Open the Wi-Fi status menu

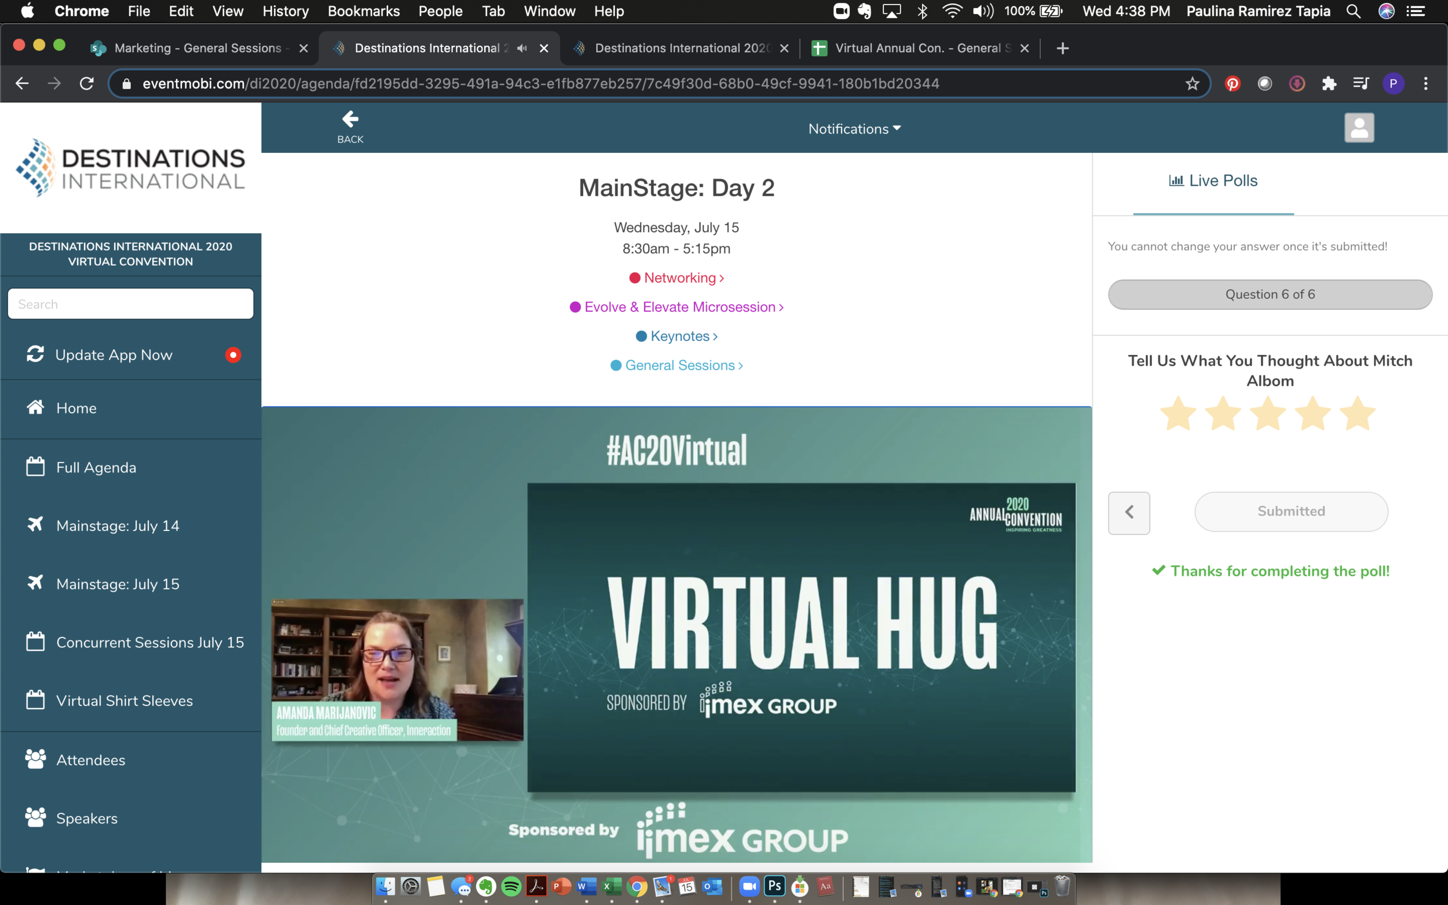coord(952,12)
